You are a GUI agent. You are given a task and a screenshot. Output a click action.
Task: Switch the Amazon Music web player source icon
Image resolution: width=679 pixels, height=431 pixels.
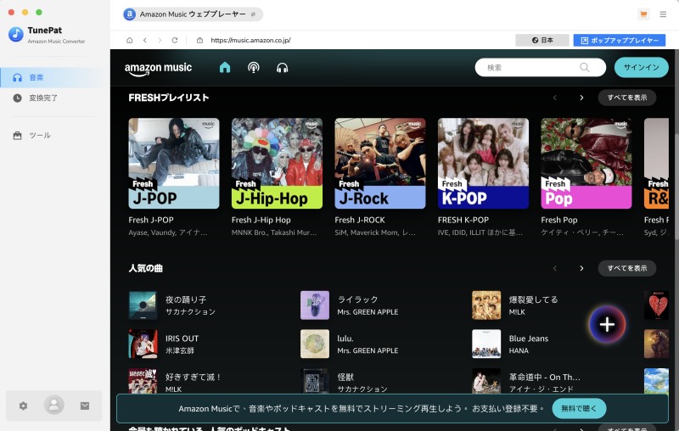pos(253,14)
